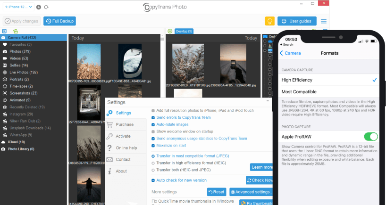Open the Purchase section
This screenshot has height=205, width=386.
click(x=126, y=124)
